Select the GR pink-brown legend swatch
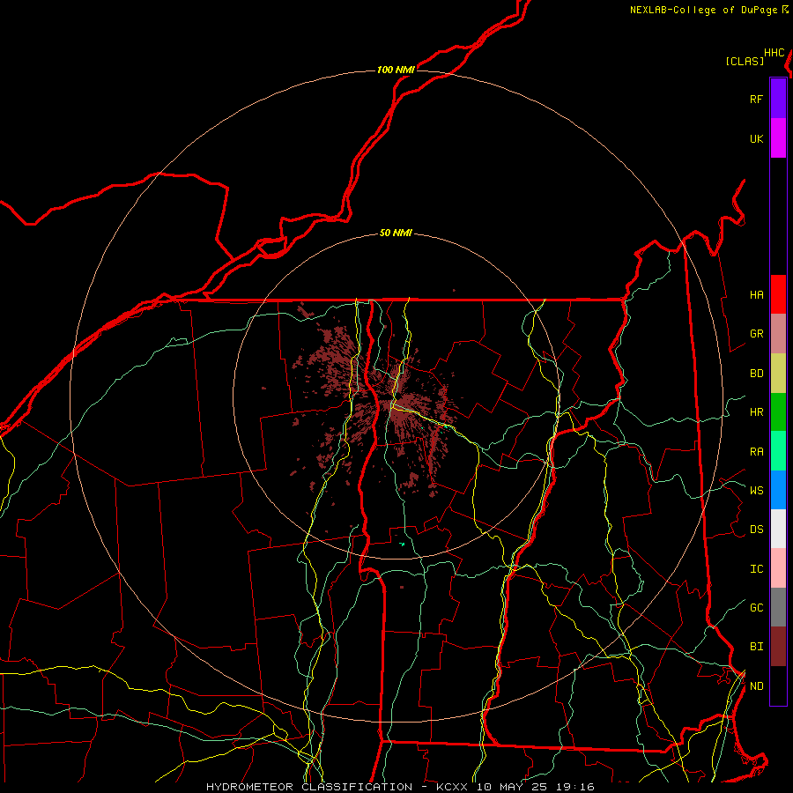This screenshot has width=793, height=793. click(778, 334)
